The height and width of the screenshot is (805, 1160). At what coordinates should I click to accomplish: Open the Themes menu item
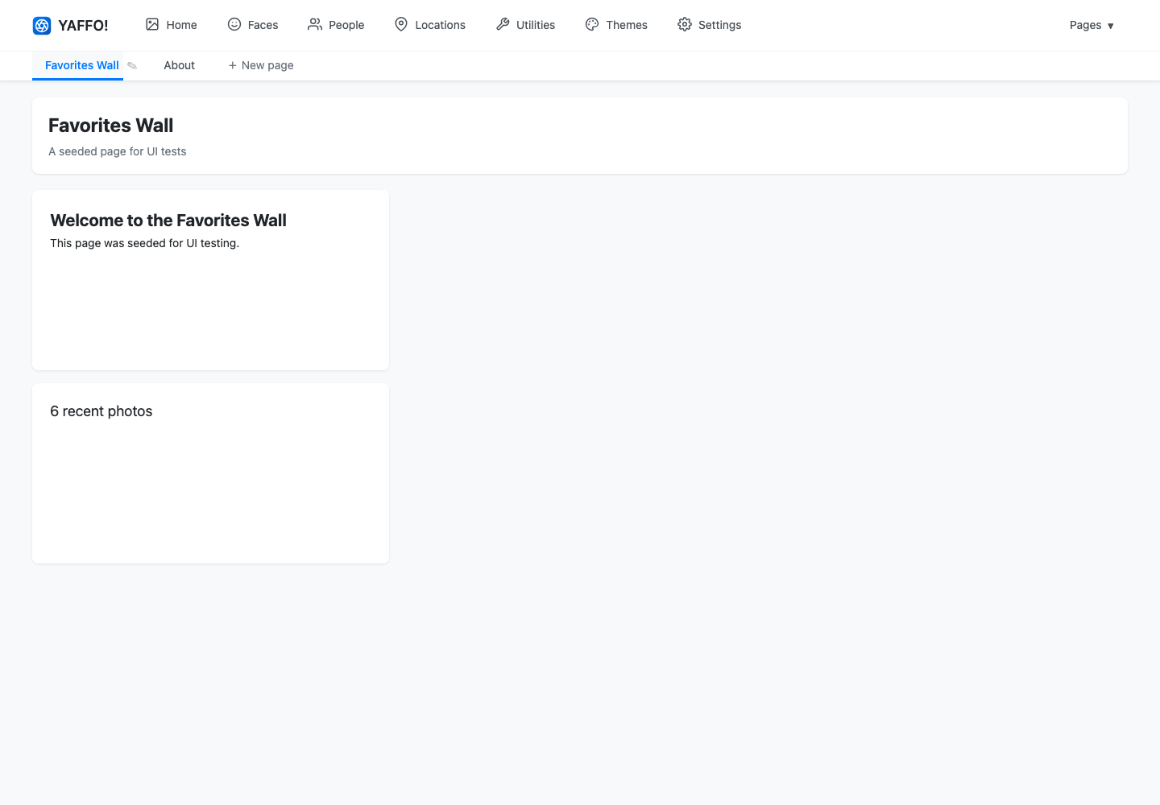coord(616,25)
